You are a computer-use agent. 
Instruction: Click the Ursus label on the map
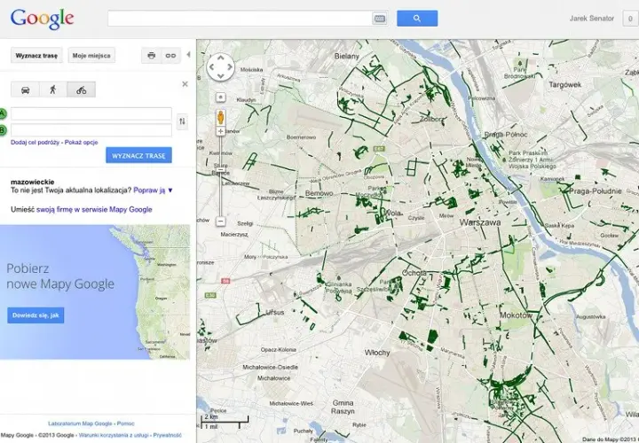(274, 312)
